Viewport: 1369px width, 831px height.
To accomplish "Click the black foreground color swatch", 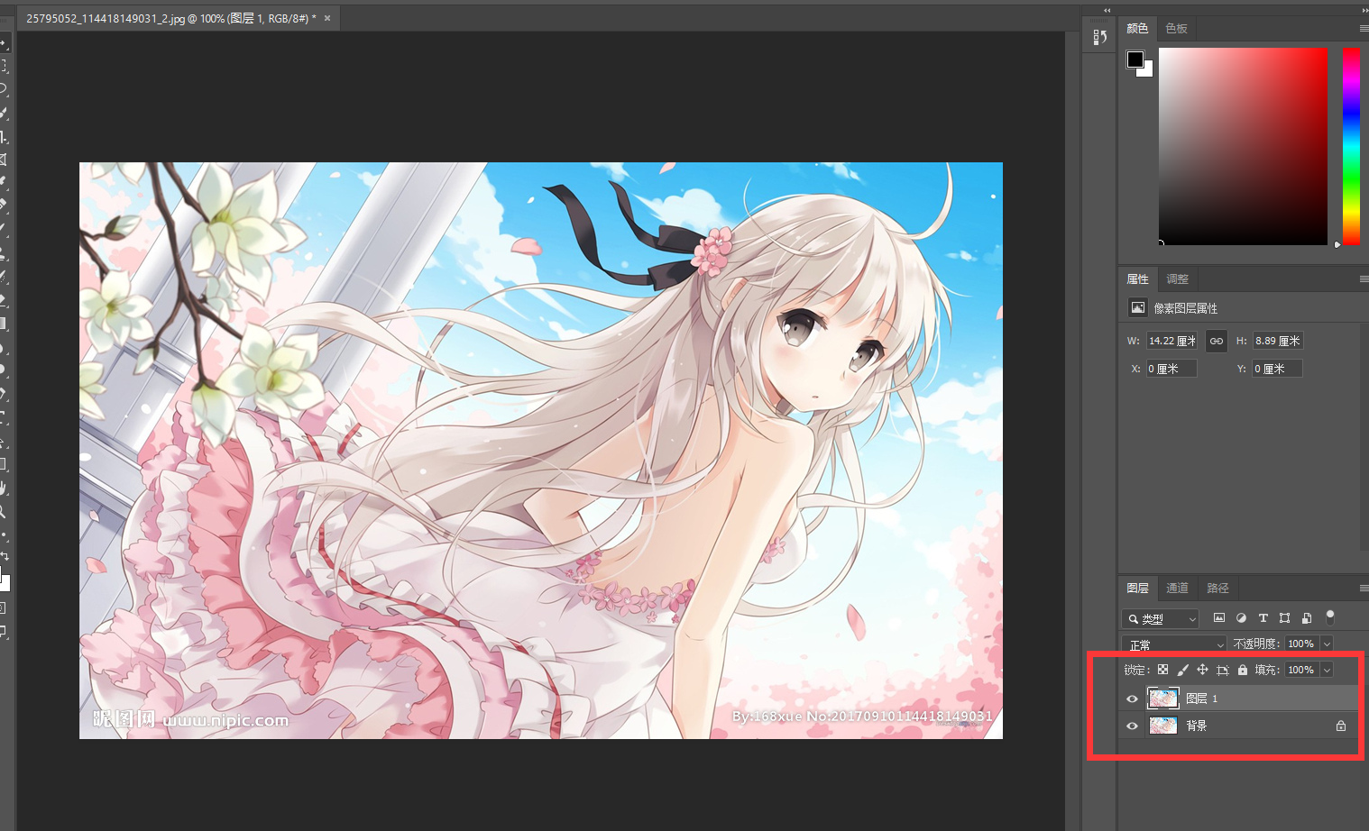I will tap(1135, 59).
